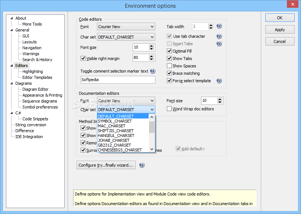Click help icon beside try..finally wizard button
This screenshot has width=301, height=214.
pos(142,165)
